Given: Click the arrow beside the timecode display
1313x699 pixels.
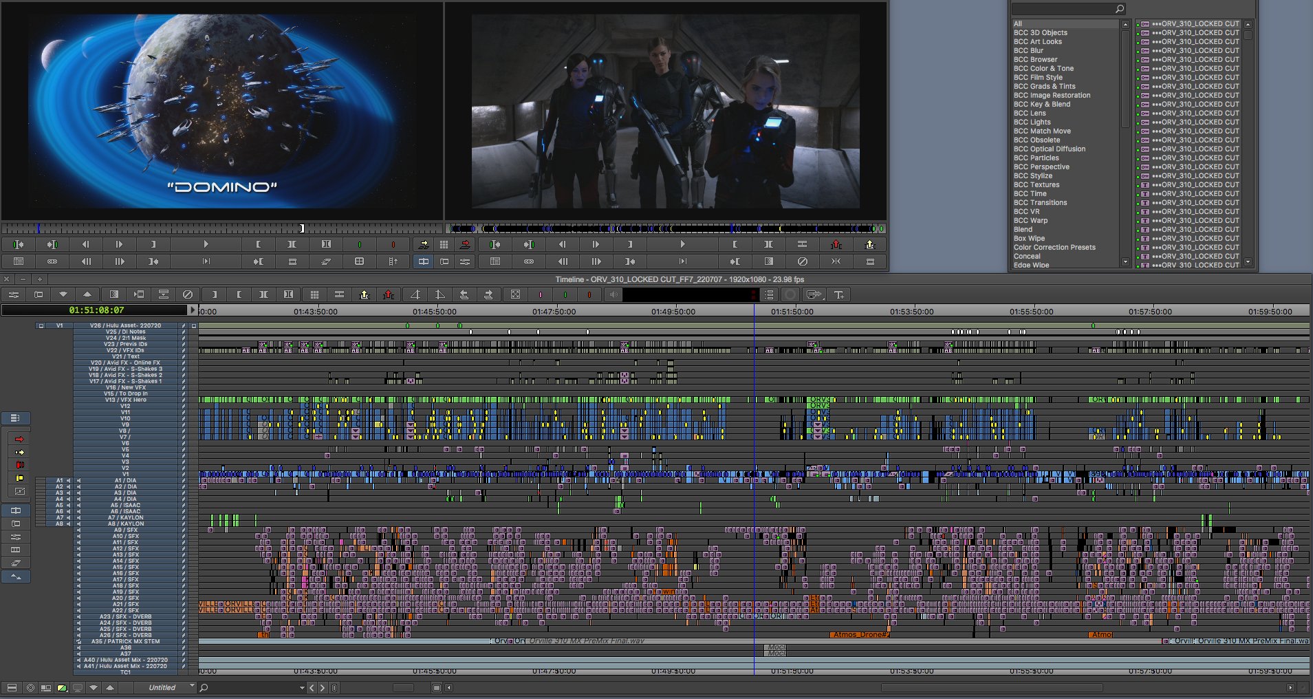Looking at the screenshot, I should tap(193, 310).
